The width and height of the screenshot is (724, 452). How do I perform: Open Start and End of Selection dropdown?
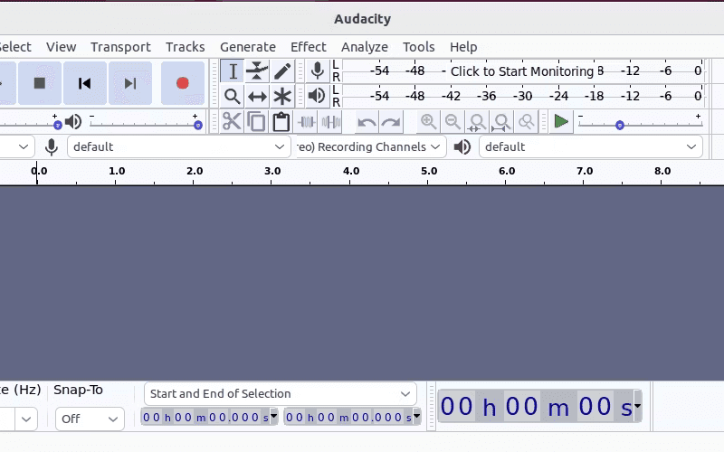(x=281, y=394)
